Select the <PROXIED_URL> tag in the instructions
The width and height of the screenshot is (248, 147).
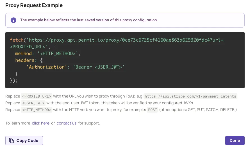pyautogui.click(x=37, y=96)
